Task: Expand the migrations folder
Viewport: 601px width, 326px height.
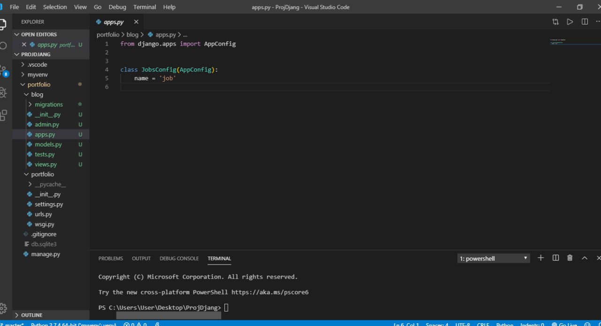Action: tap(48, 105)
